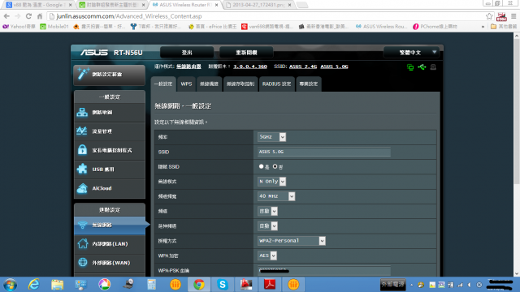This screenshot has height=292, width=520.
Task: Open the Quick Internet Setup wizard wand icon
Action: pos(83,74)
